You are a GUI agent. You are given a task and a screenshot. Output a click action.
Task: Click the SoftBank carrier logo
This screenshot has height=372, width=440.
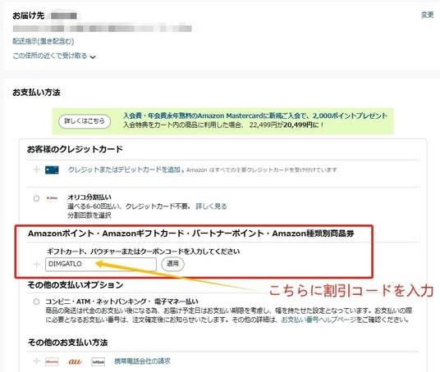[98, 361]
